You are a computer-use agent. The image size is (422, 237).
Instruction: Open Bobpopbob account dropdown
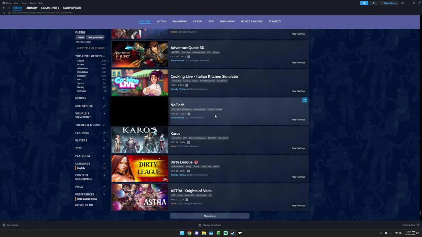pos(390,3)
